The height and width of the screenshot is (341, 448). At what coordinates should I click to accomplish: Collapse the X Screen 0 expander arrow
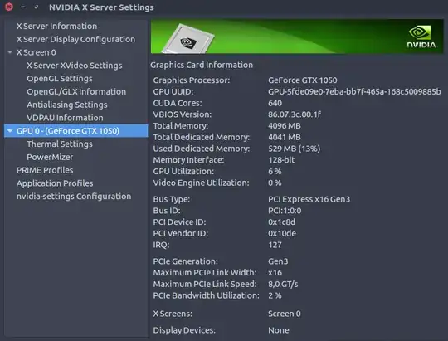(10, 52)
